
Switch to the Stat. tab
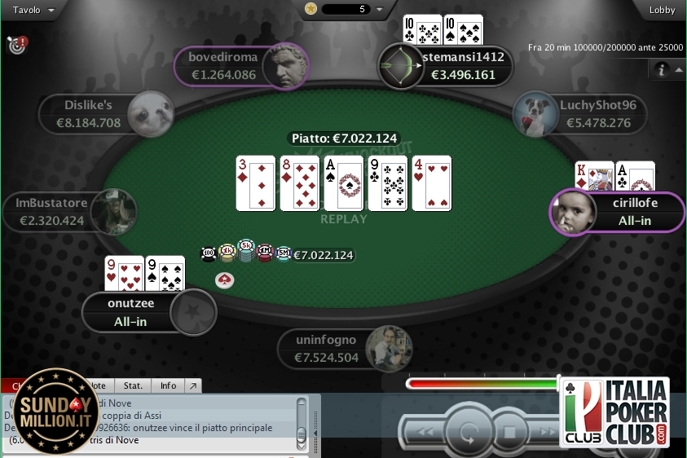(133, 385)
